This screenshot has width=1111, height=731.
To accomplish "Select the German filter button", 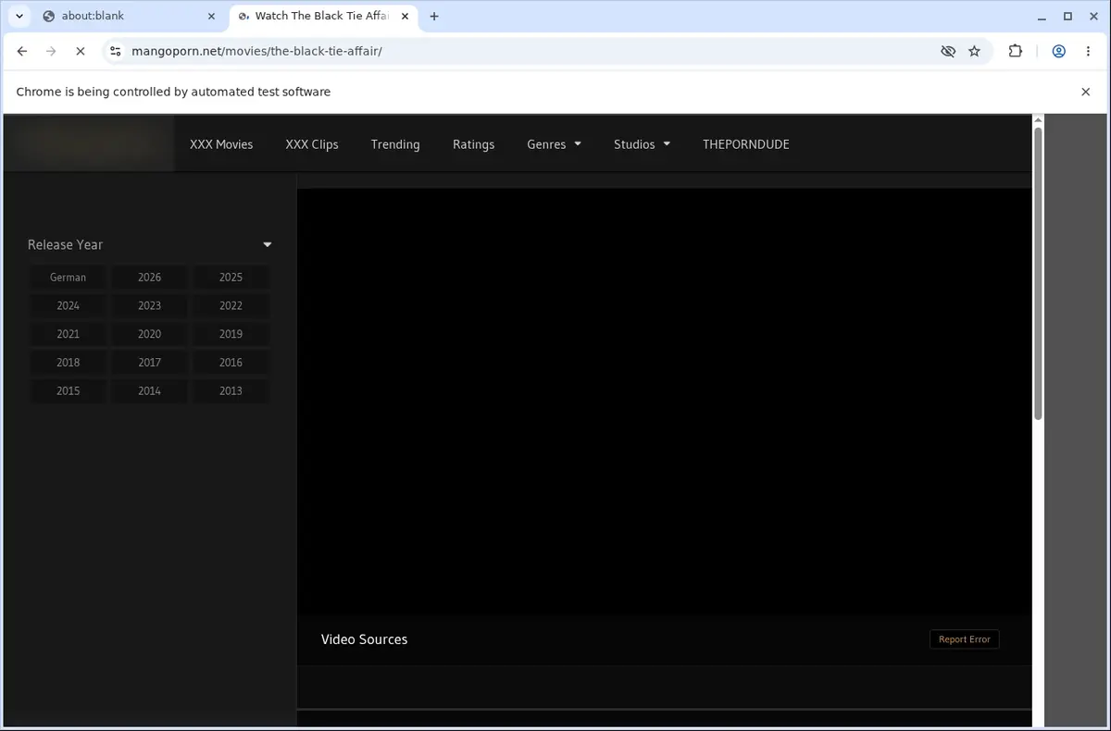I will pos(69,278).
